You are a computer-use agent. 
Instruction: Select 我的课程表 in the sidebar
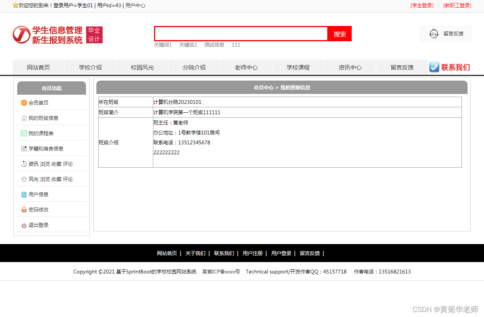[41, 133]
